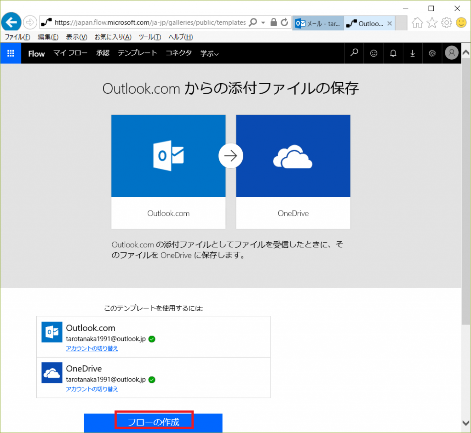This screenshot has height=433, width=471.
Task: Click the smiley feedback icon in browser
Action: click(461, 23)
